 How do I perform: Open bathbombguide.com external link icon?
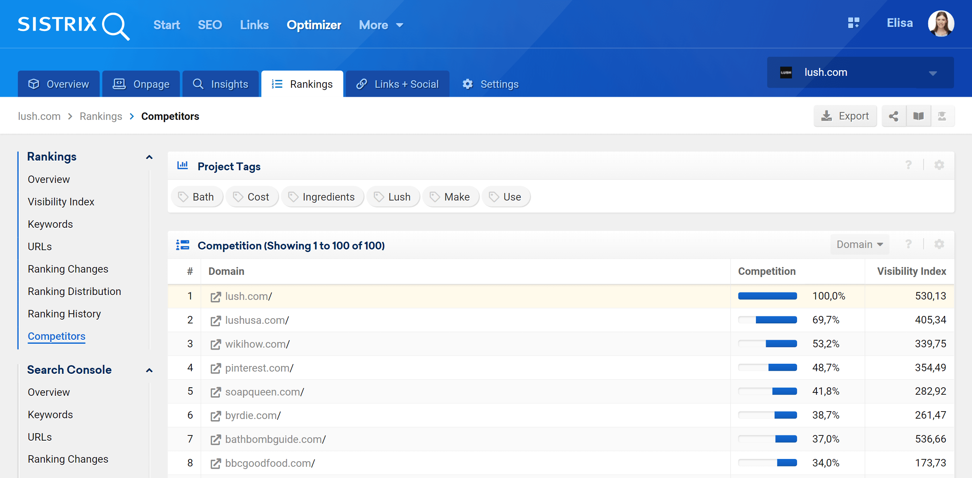[x=215, y=440]
